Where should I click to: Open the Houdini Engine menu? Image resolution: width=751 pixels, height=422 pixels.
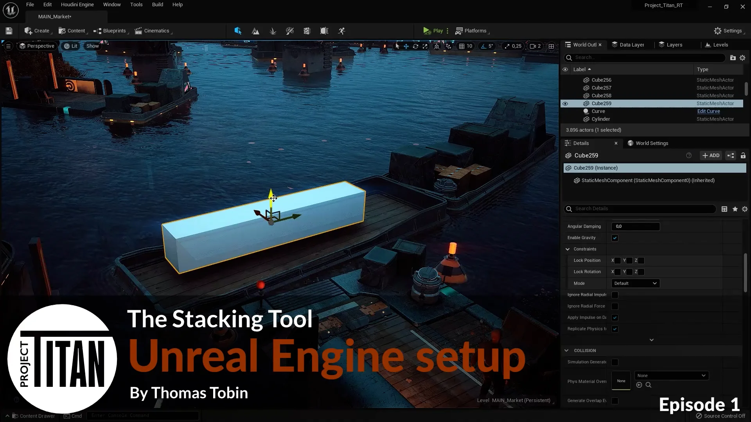coord(77,4)
